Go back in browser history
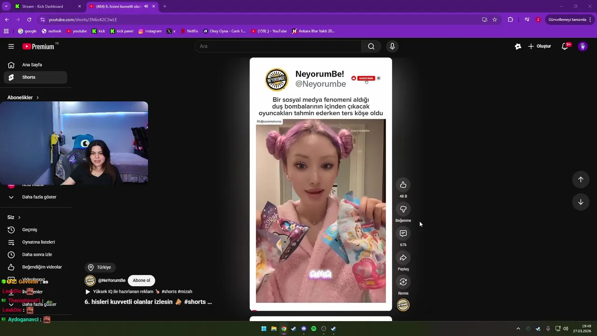 tap(7, 20)
